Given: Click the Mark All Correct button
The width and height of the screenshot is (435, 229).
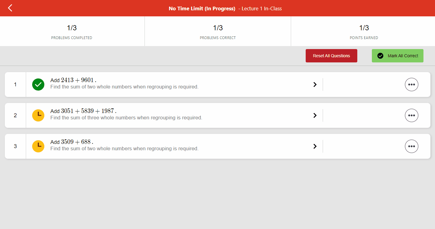Looking at the screenshot, I should click(x=397, y=56).
